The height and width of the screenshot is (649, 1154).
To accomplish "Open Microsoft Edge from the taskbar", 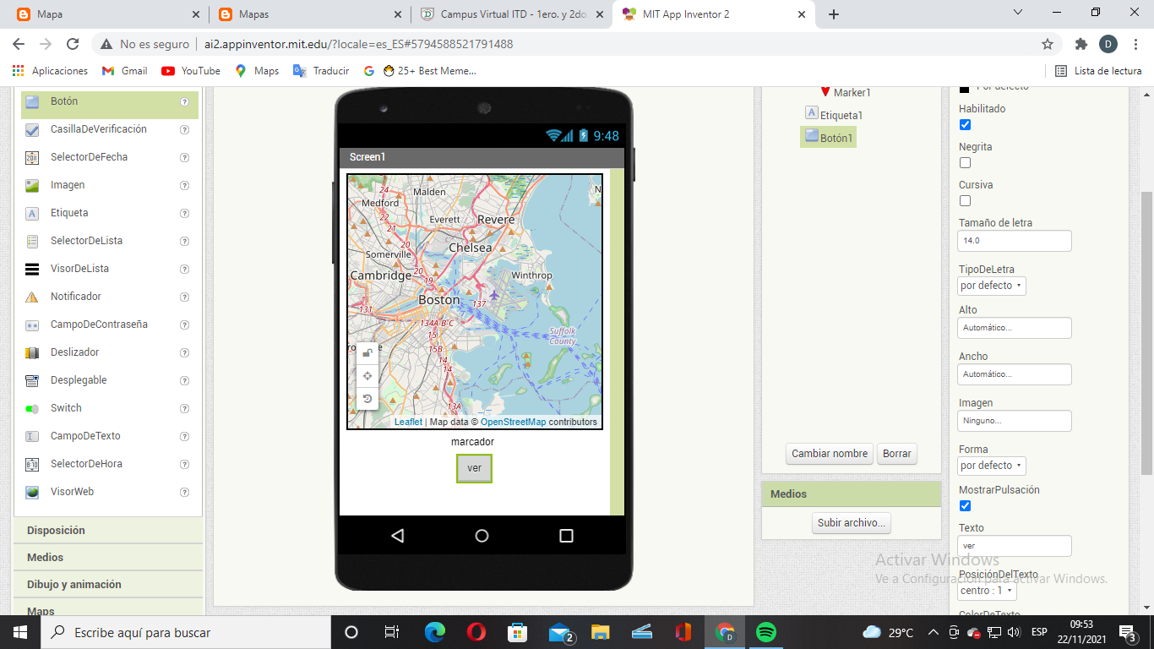I will [x=435, y=632].
